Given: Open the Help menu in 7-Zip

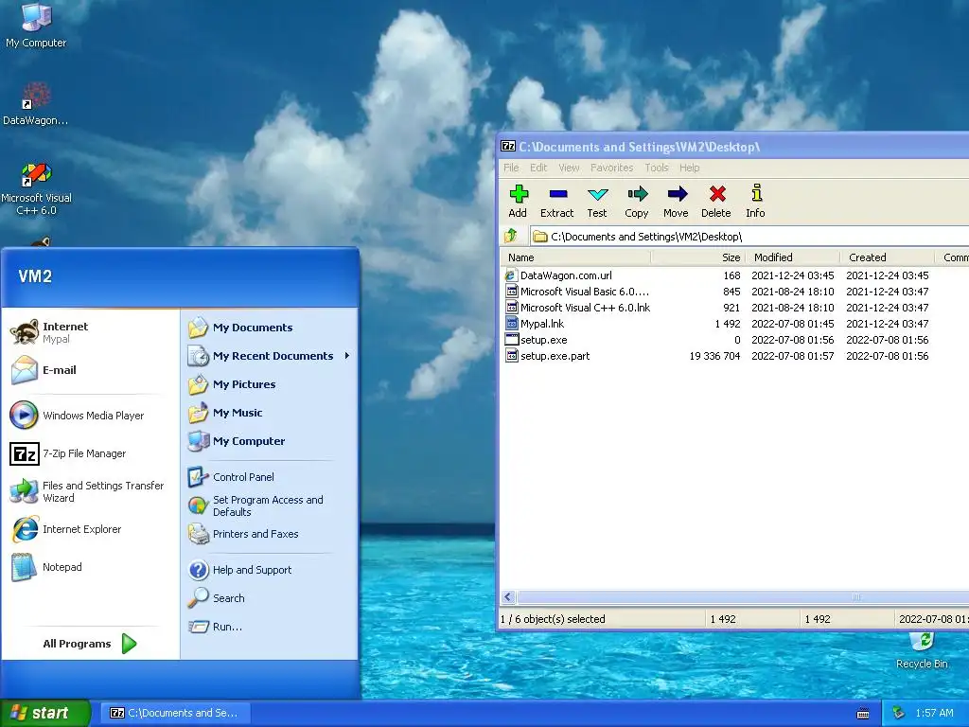Looking at the screenshot, I should (x=690, y=168).
